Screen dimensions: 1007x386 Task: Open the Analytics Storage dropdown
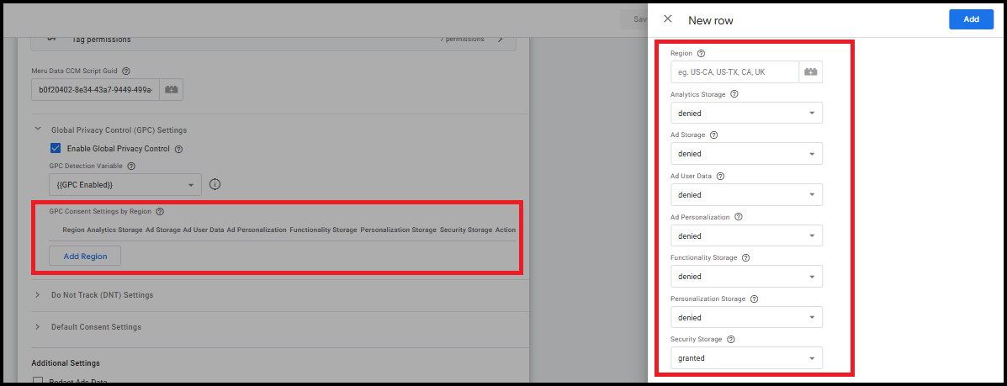(x=746, y=113)
